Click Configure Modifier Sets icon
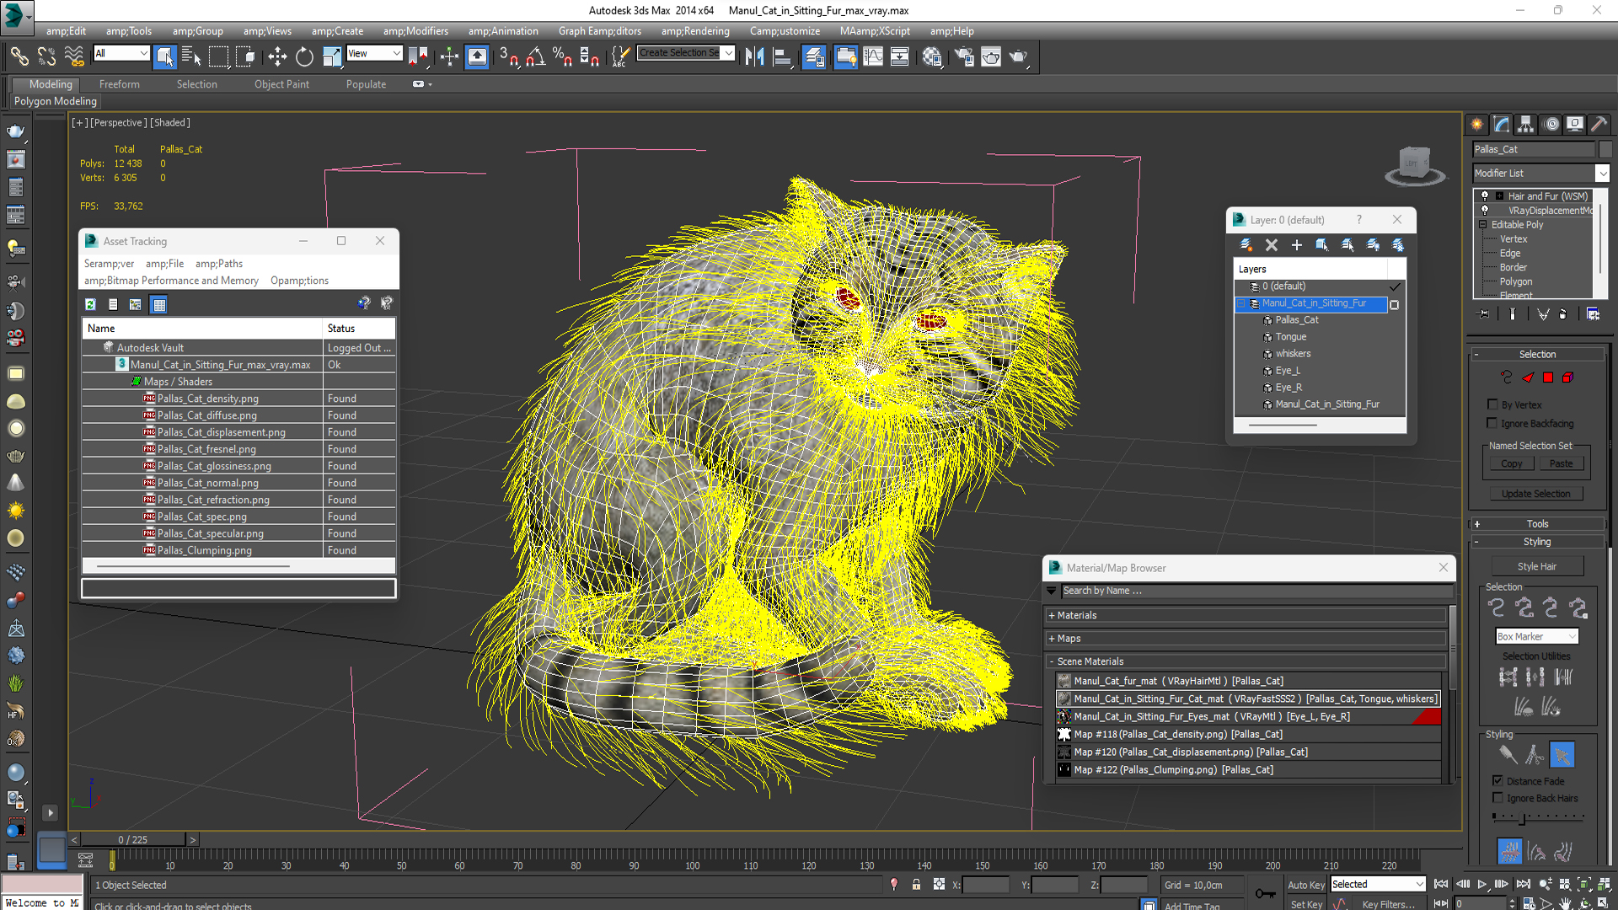The image size is (1618, 910). click(x=1593, y=313)
